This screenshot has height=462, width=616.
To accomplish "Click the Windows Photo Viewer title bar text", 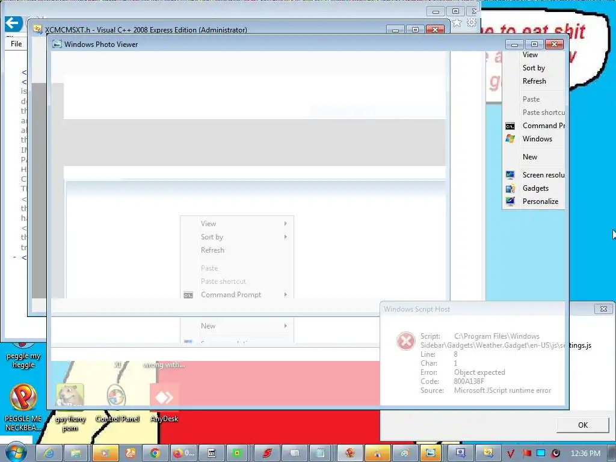I will tap(101, 45).
